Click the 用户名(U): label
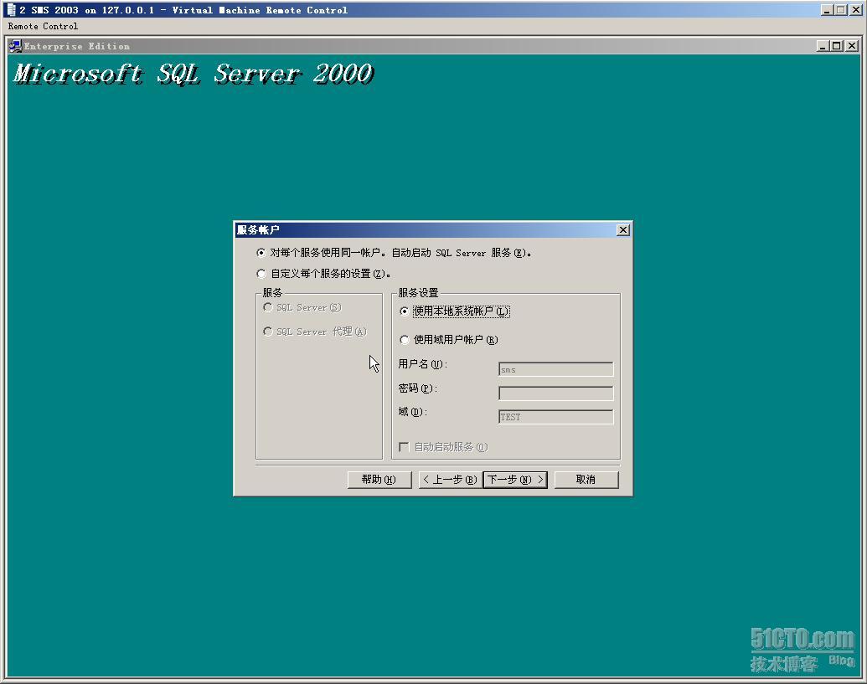 pos(423,364)
